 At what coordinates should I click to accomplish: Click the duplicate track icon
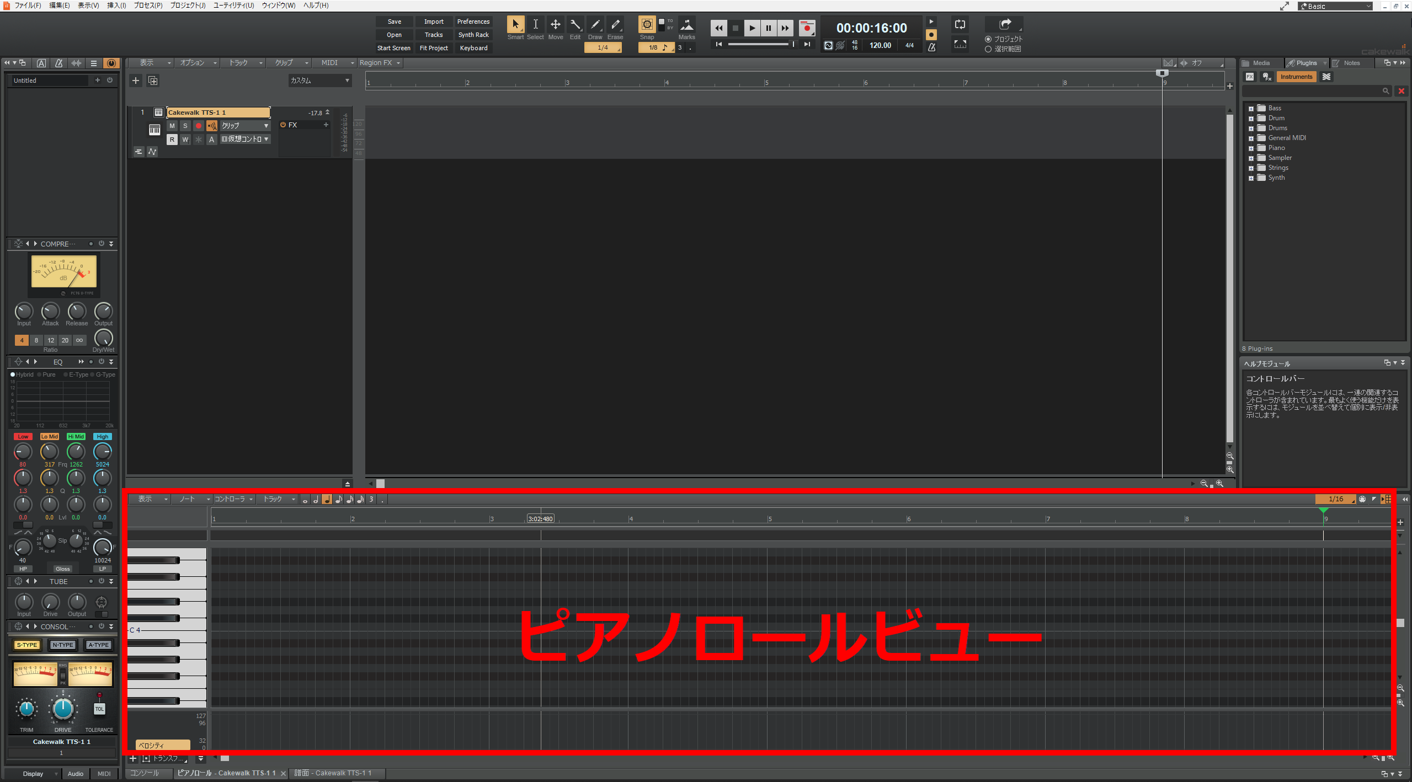tap(153, 81)
